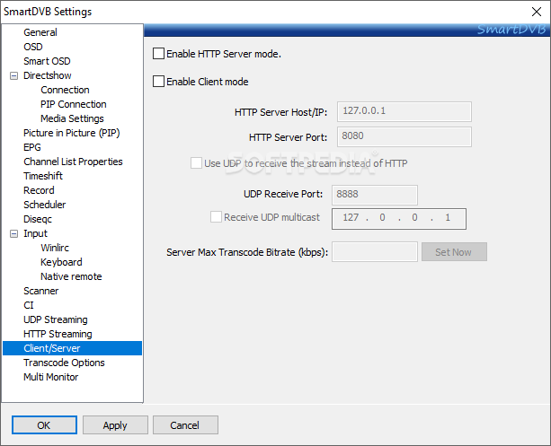Click the Apply button
Screen dimensions: 551x446
point(115,425)
